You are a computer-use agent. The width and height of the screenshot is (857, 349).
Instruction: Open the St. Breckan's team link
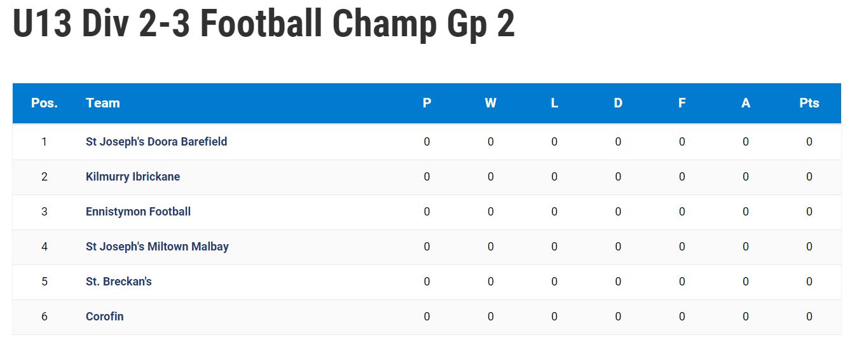119,282
